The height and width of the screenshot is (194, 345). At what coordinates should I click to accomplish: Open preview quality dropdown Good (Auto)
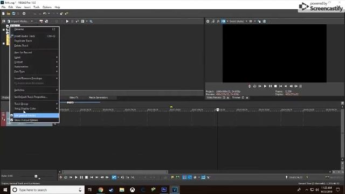click(x=238, y=22)
